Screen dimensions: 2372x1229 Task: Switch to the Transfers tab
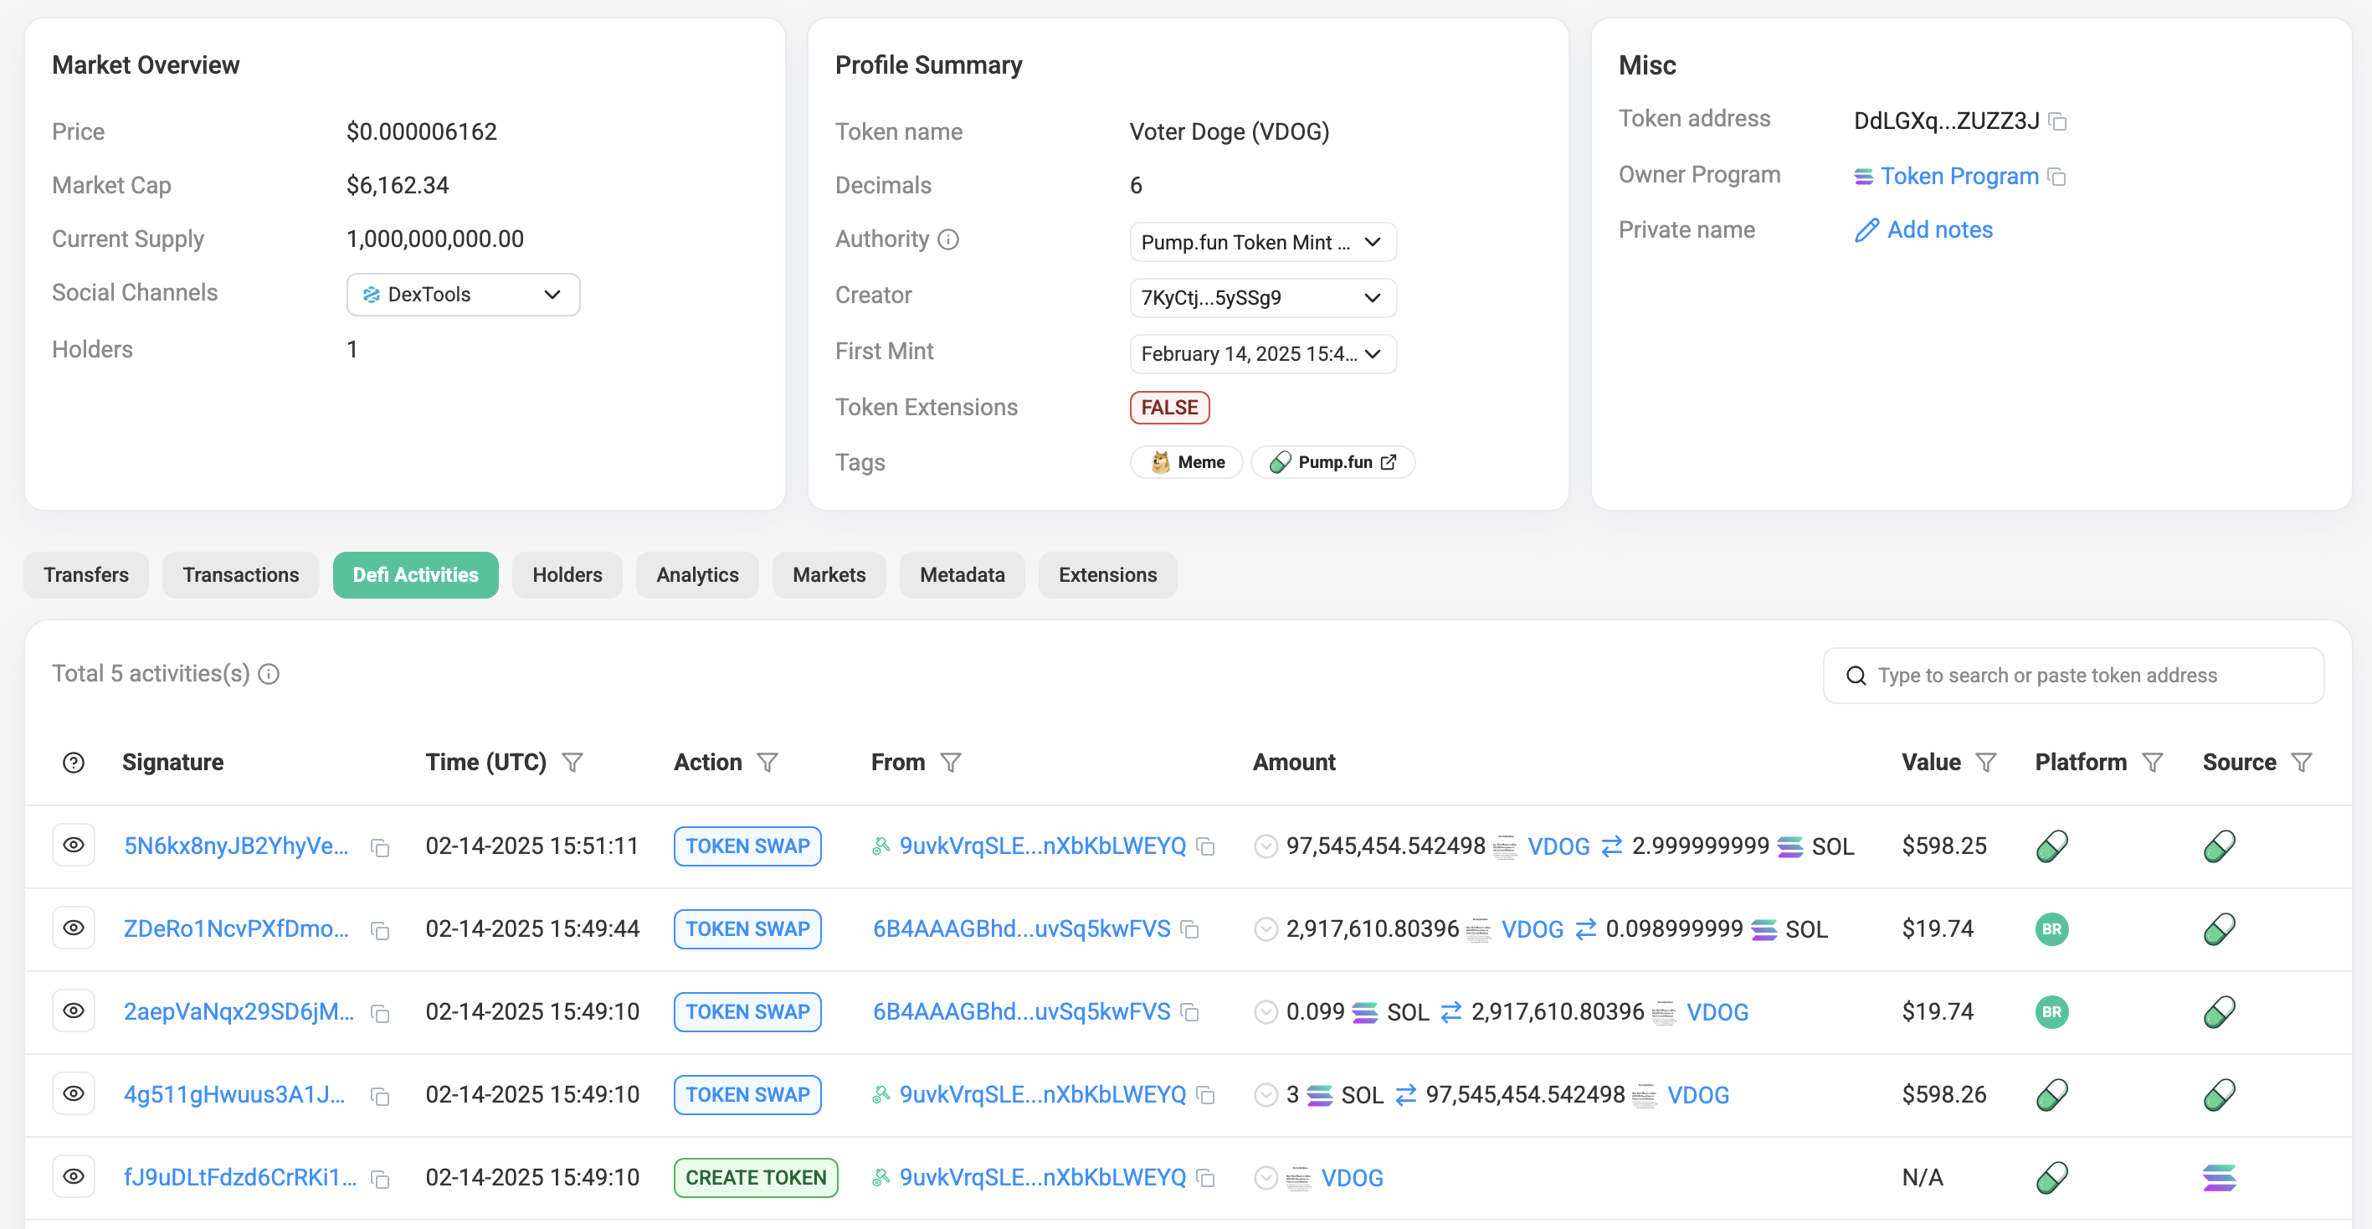(85, 576)
